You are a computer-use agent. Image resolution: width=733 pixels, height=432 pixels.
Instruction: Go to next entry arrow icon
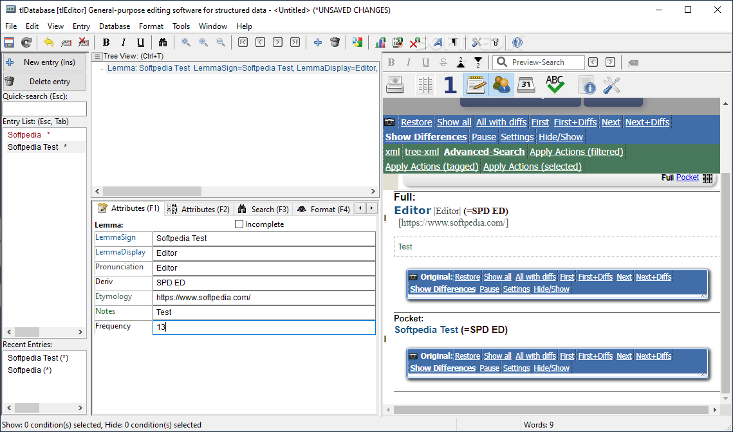(x=277, y=42)
